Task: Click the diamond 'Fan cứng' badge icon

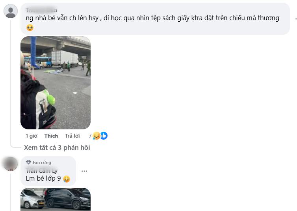Action: 28,162
